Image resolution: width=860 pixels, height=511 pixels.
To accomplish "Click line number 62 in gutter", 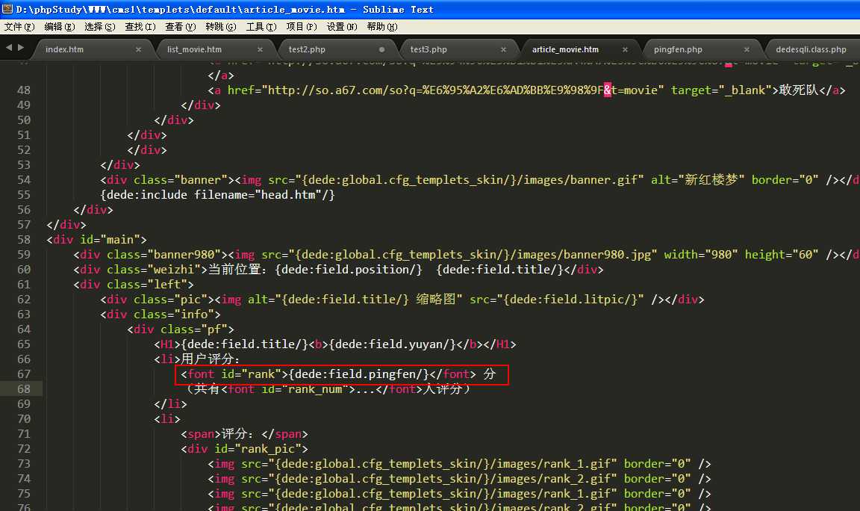I will (24, 299).
